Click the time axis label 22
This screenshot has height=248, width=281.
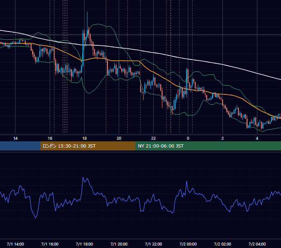click(153, 138)
